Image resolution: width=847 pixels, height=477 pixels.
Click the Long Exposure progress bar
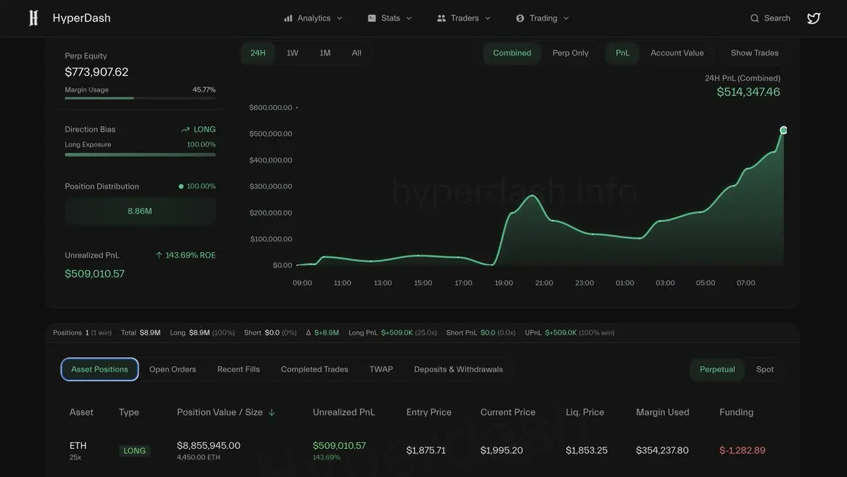[140, 154]
